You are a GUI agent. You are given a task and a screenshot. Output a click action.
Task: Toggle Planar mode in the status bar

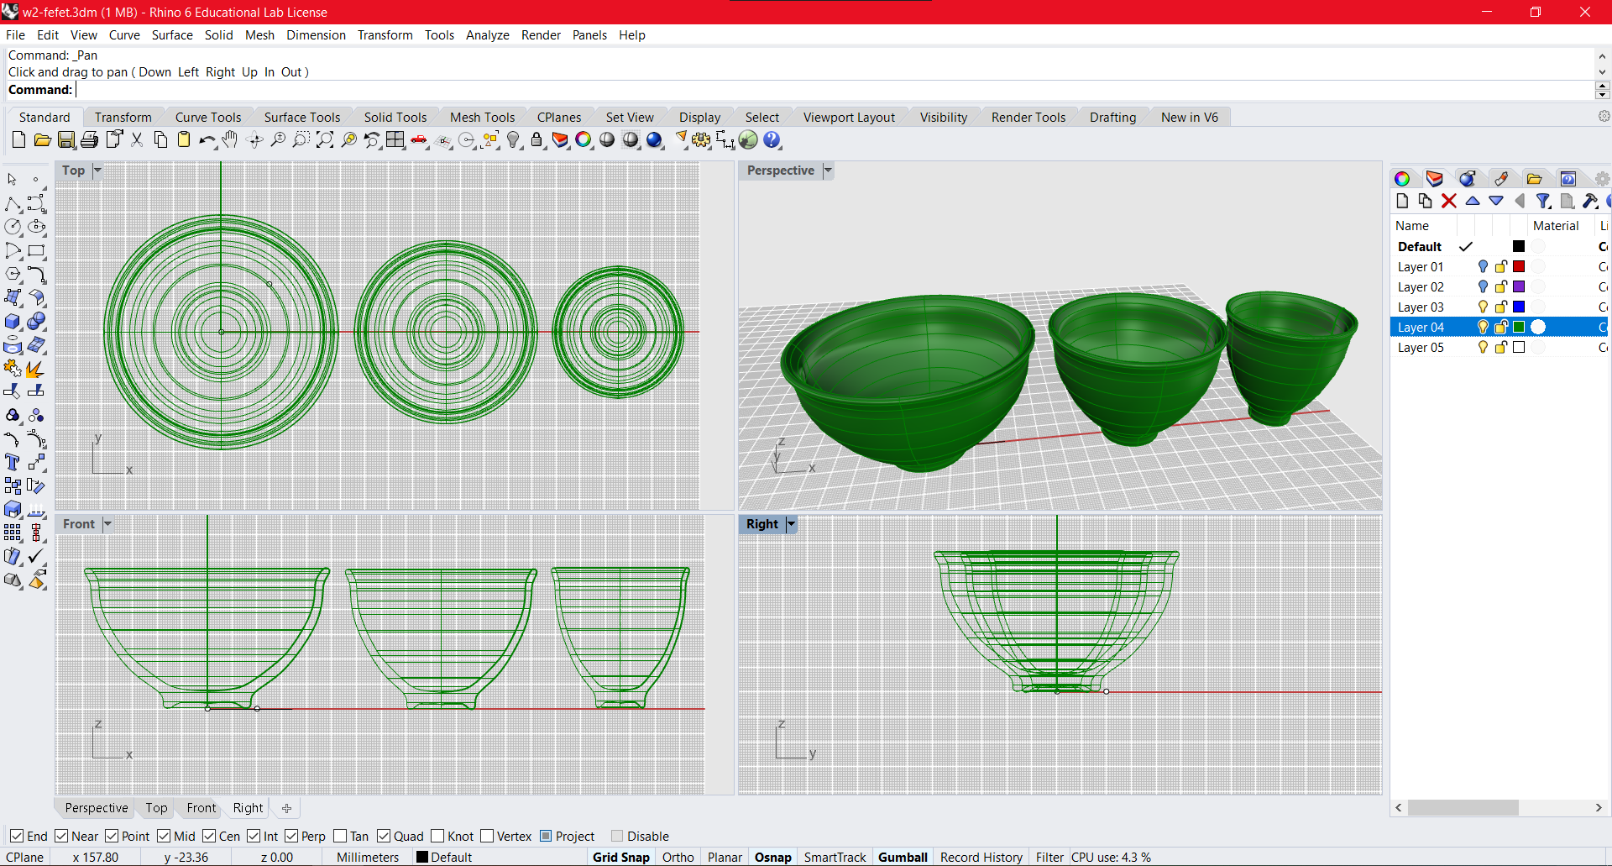(x=725, y=858)
